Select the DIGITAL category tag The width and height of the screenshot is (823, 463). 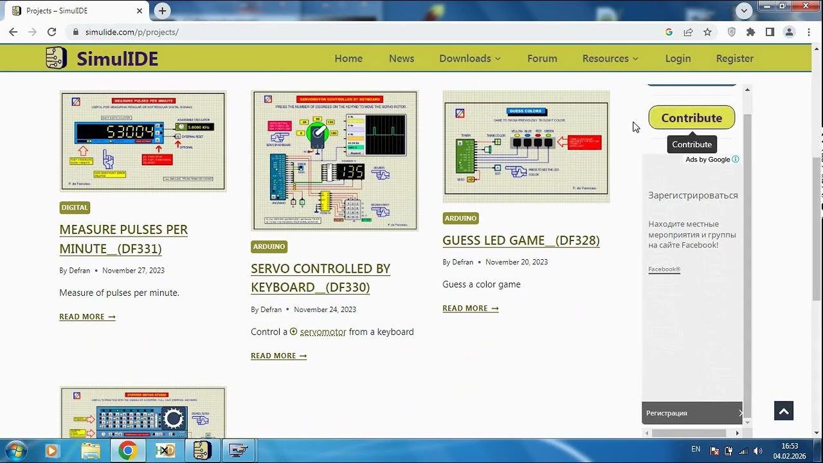tap(75, 207)
